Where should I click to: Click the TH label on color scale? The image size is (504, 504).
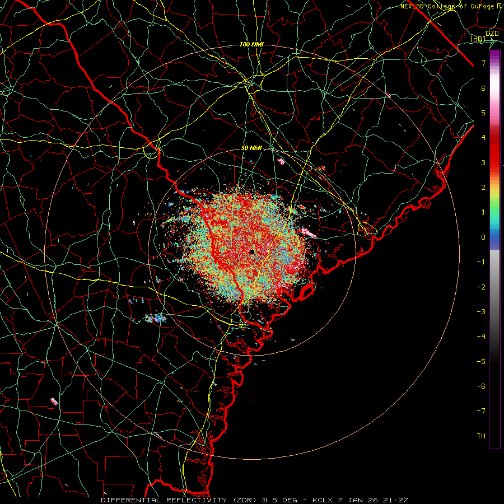[x=481, y=436]
